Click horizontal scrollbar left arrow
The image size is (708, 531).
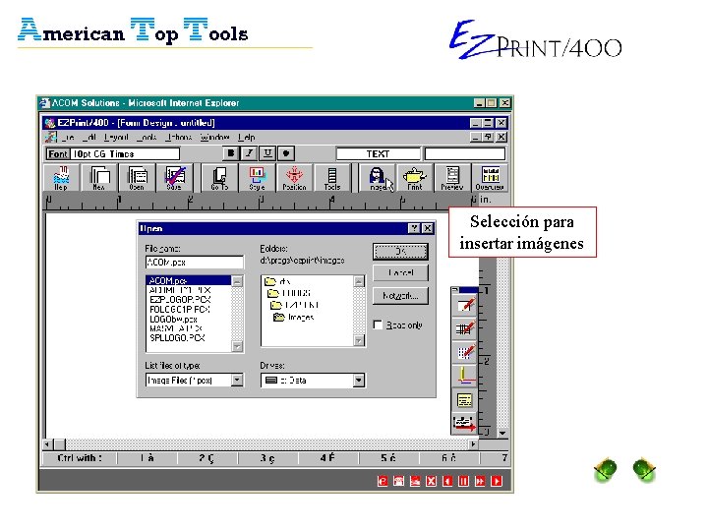point(47,444)
